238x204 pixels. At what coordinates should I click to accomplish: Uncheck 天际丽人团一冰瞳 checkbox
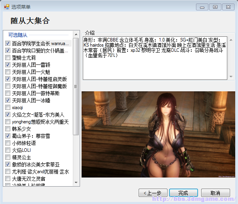[8, 100]
